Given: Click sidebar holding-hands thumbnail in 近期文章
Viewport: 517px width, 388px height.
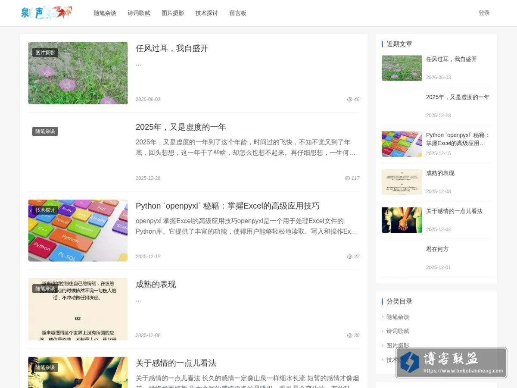Looking at the screenshot, I should pos(402,220).
